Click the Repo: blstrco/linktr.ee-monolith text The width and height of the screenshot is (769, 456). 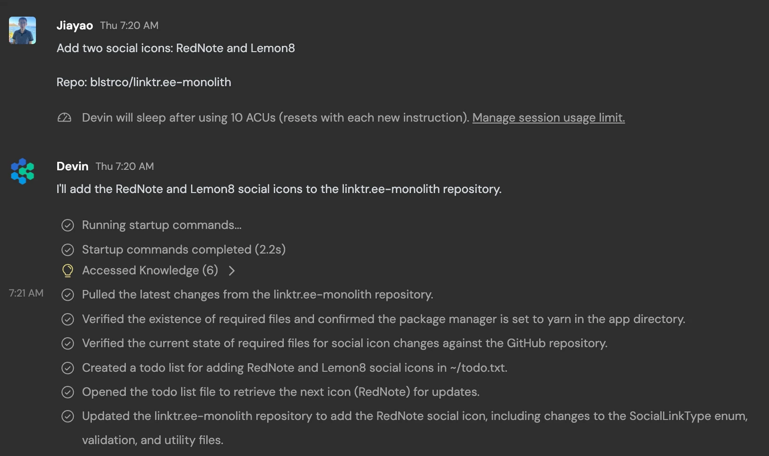pos(144,82)
